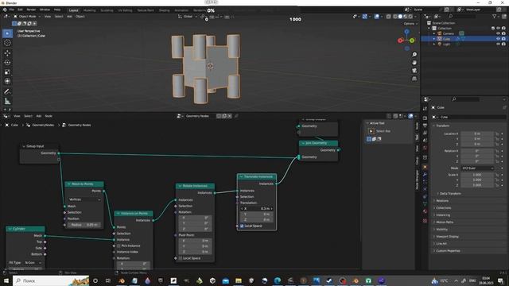Toggle the camera view icon in viewport
This screenshot has width=509, height=286.
[414, 71]
